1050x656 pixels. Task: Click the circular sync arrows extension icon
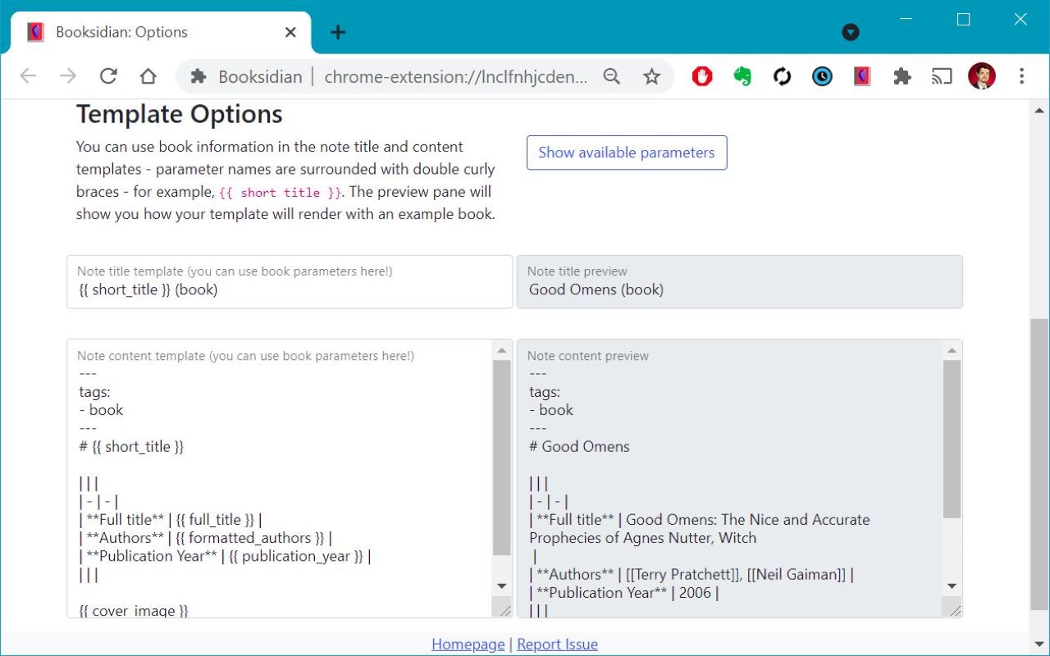click(x=783, y=76)
